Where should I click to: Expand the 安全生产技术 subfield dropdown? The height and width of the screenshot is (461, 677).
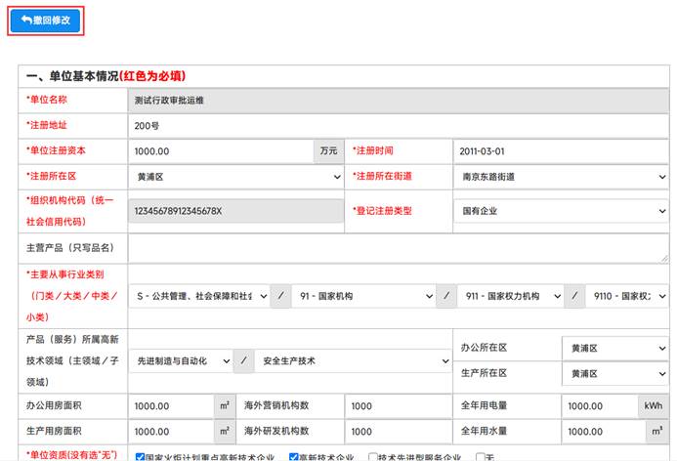(x=353, y=361)
